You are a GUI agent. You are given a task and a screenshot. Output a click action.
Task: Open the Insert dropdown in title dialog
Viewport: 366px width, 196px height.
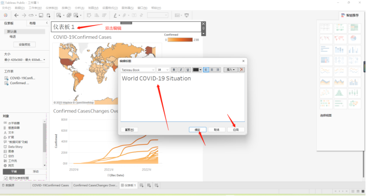[x=230, y=70]
